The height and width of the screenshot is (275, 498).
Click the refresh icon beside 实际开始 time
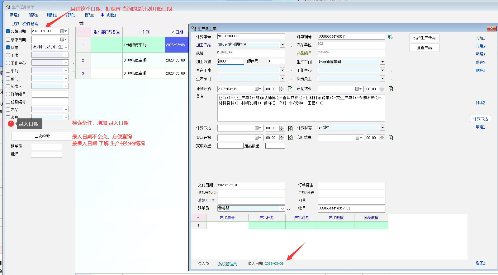point(290,137)
